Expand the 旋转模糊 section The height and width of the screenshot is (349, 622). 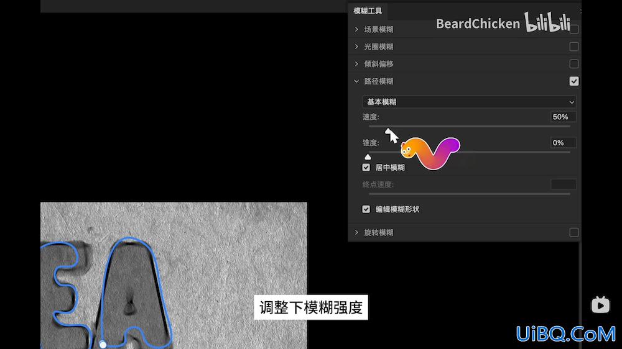pyautogui.click(x=356, y=232)
